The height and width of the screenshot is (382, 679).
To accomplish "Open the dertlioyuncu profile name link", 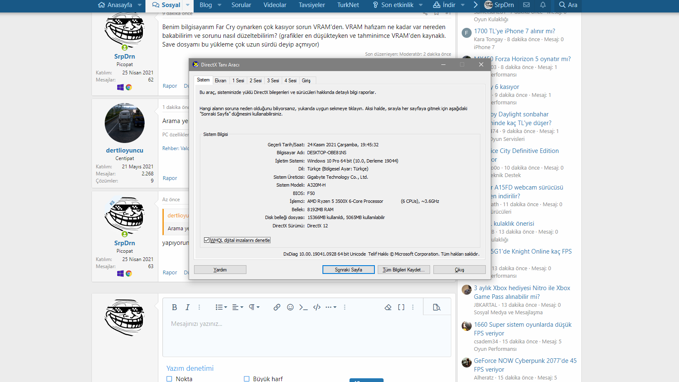I will pos(125,150).
